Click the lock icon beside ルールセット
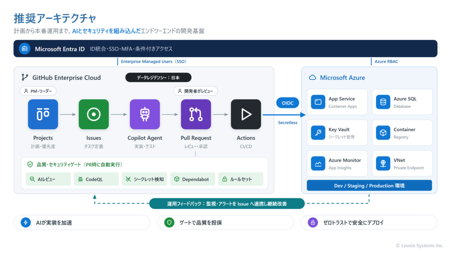Screen dimensions: 451x253 (225, 179)
